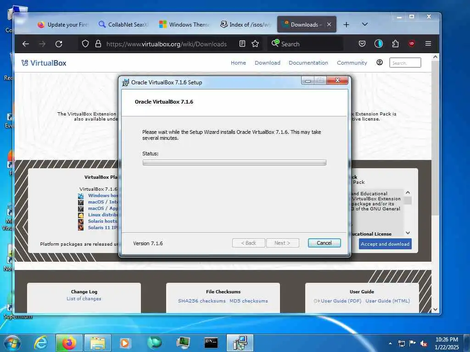Click the monitor application taskbar icon
Image resolution: width=470 pixels, height=352 pixels.
(x=183, y=343)
